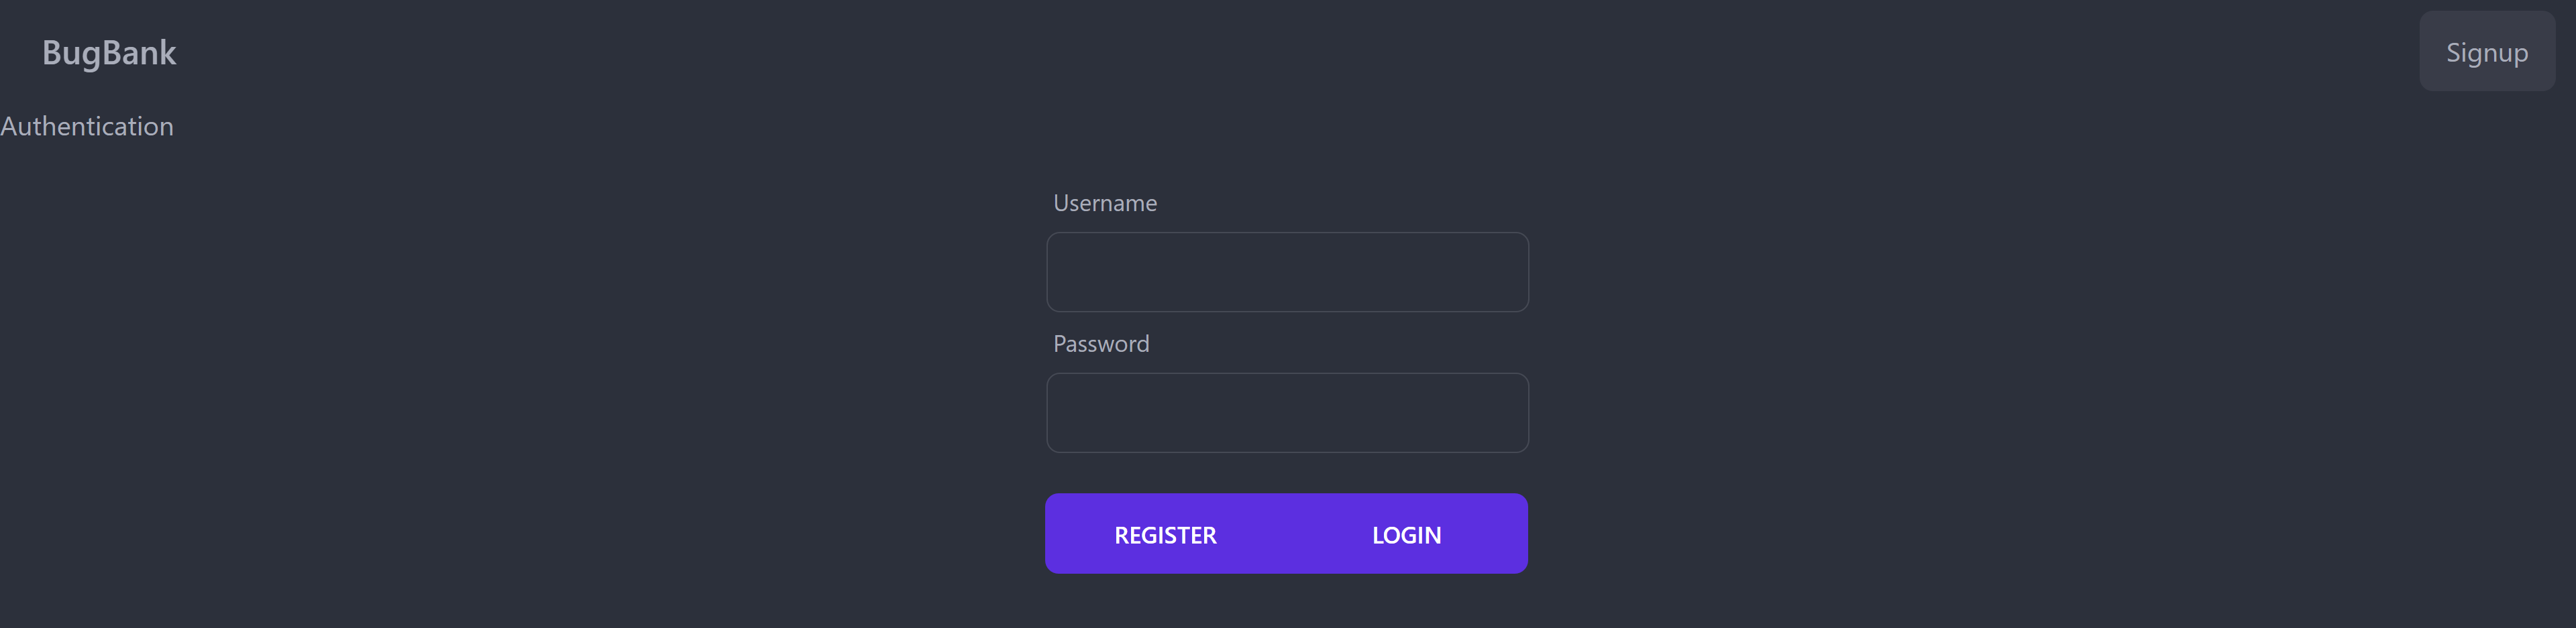Activate the purple REGISTER action
This screenshot has height=628, width=2576.
[x=1165, y=534]
